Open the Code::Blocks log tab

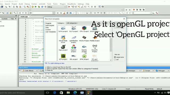[x=29, y=71]
